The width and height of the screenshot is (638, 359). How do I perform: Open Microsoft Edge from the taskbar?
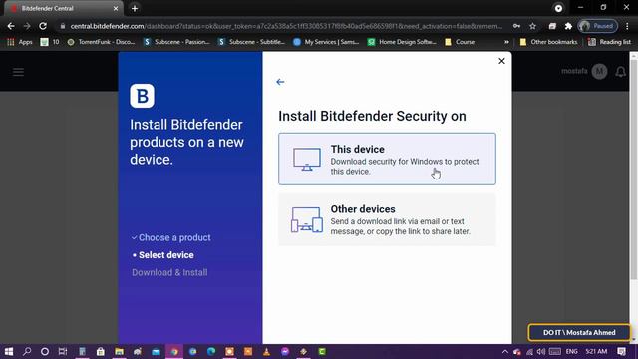point(211,351)
